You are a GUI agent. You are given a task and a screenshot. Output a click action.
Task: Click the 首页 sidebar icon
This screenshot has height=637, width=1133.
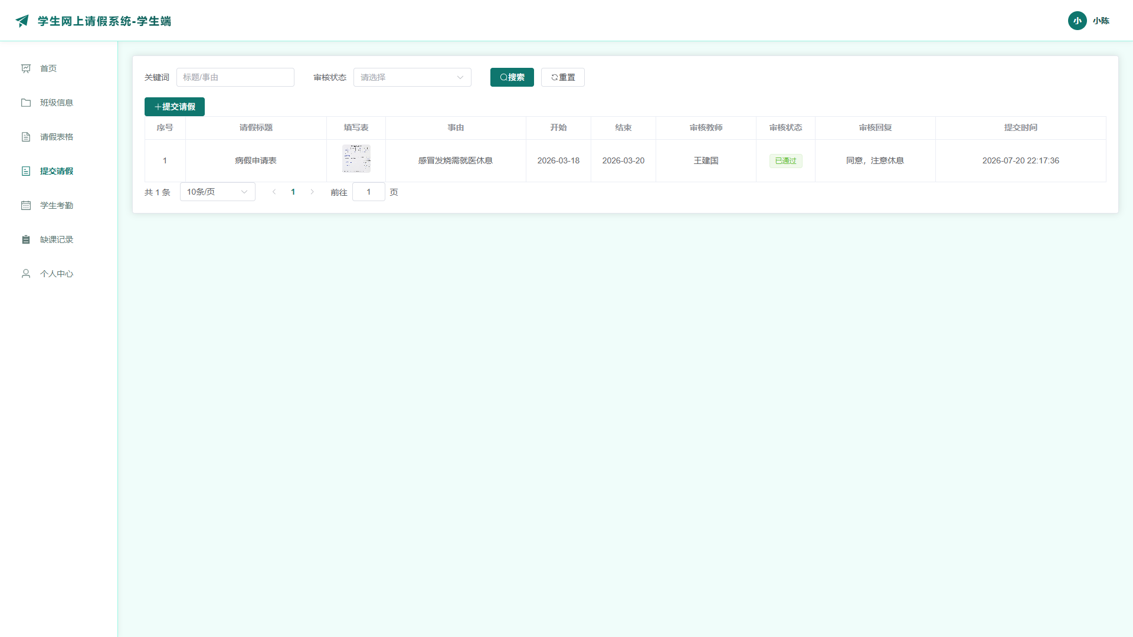tap(26, 68)
